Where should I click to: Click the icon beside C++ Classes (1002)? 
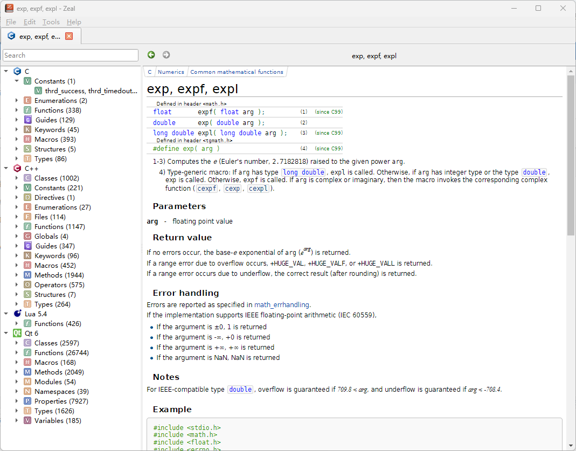tap(27, 178)
